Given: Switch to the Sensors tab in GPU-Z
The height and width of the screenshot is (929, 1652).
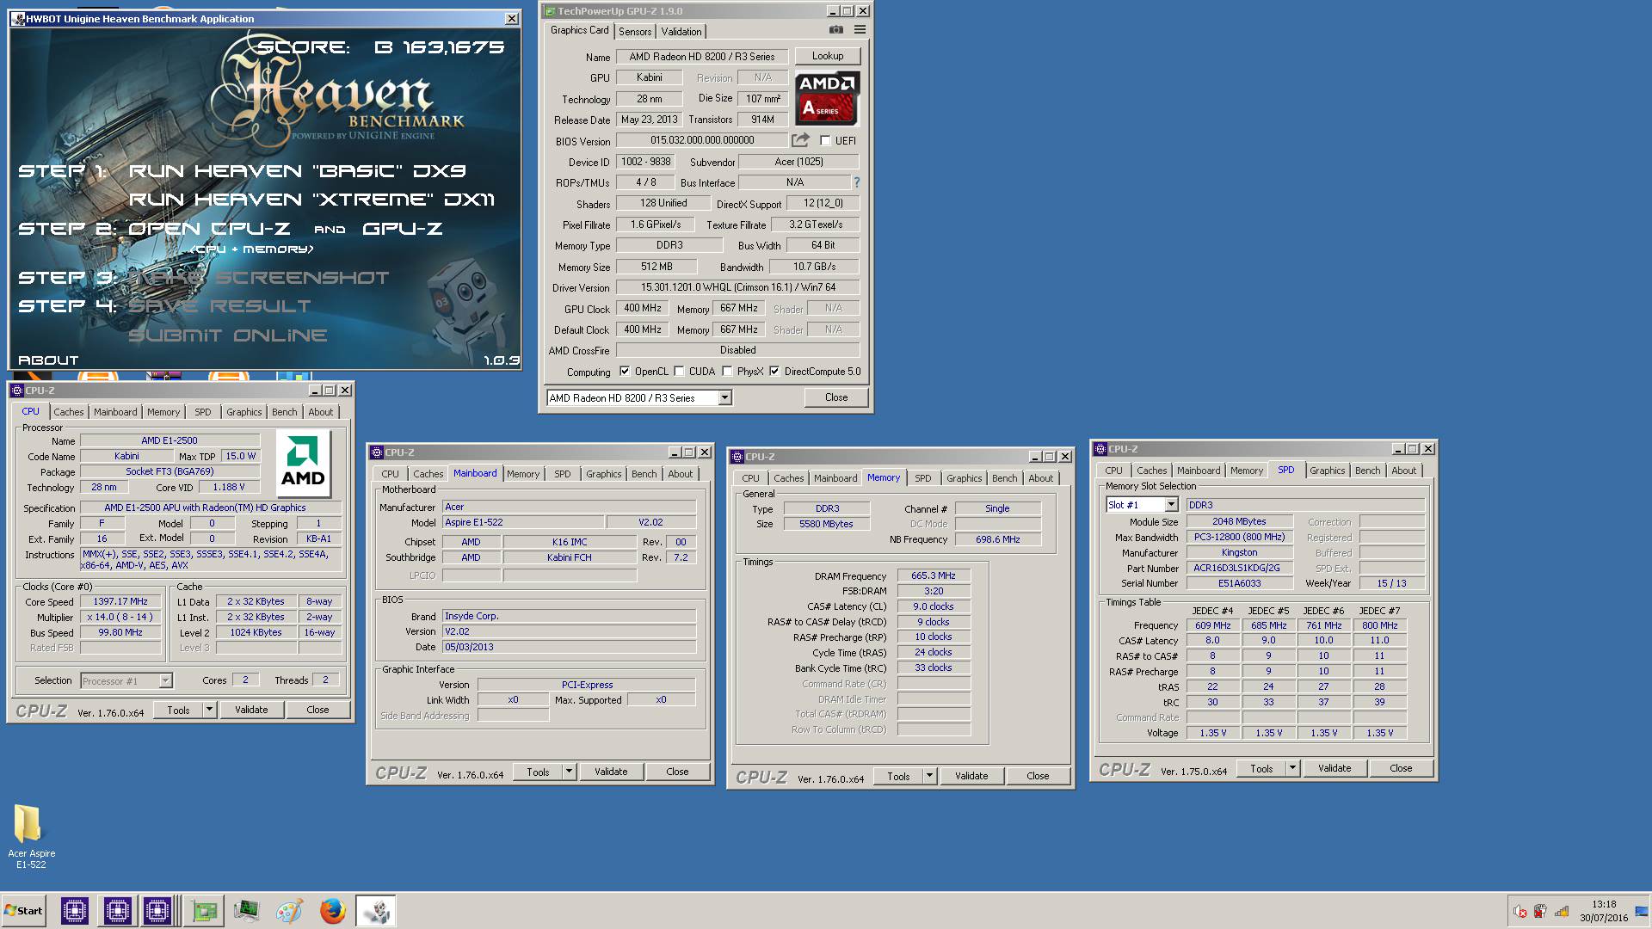Looking at the screenshot, I should tap(635, 32).
